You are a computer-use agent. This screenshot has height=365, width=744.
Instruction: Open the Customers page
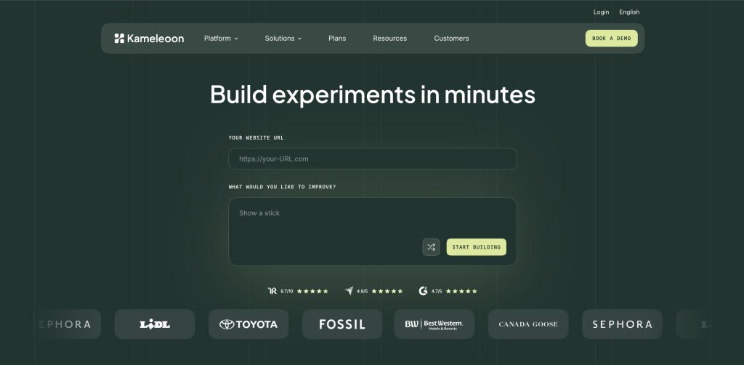point(451,39)
